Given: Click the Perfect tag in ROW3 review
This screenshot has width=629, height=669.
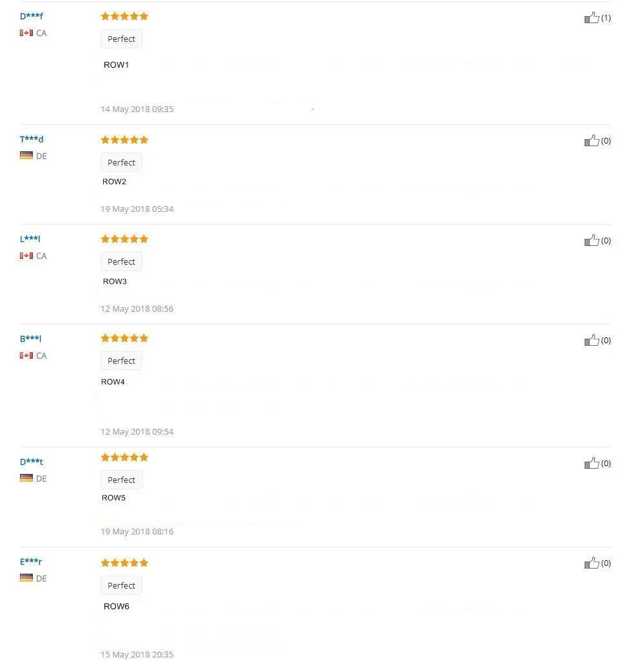Looking at the screenshot, I should (121, 261).
